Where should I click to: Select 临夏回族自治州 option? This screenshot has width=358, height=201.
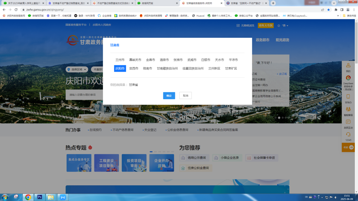click(193, 68)
